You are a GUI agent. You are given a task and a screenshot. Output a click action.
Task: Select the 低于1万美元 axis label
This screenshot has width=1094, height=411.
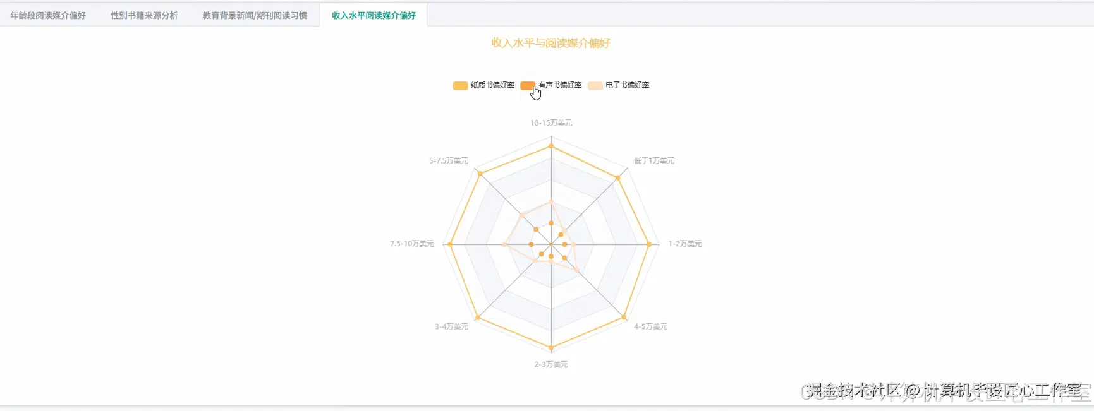tap(653, 160)
